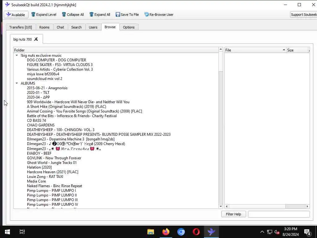This screenshot has width=317, height=238.
Task: Click the Available status button
Action: tap(16, 15)
